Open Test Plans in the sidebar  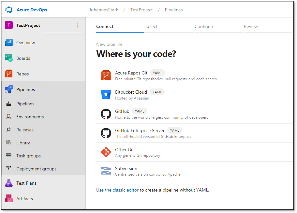point(43,183)
